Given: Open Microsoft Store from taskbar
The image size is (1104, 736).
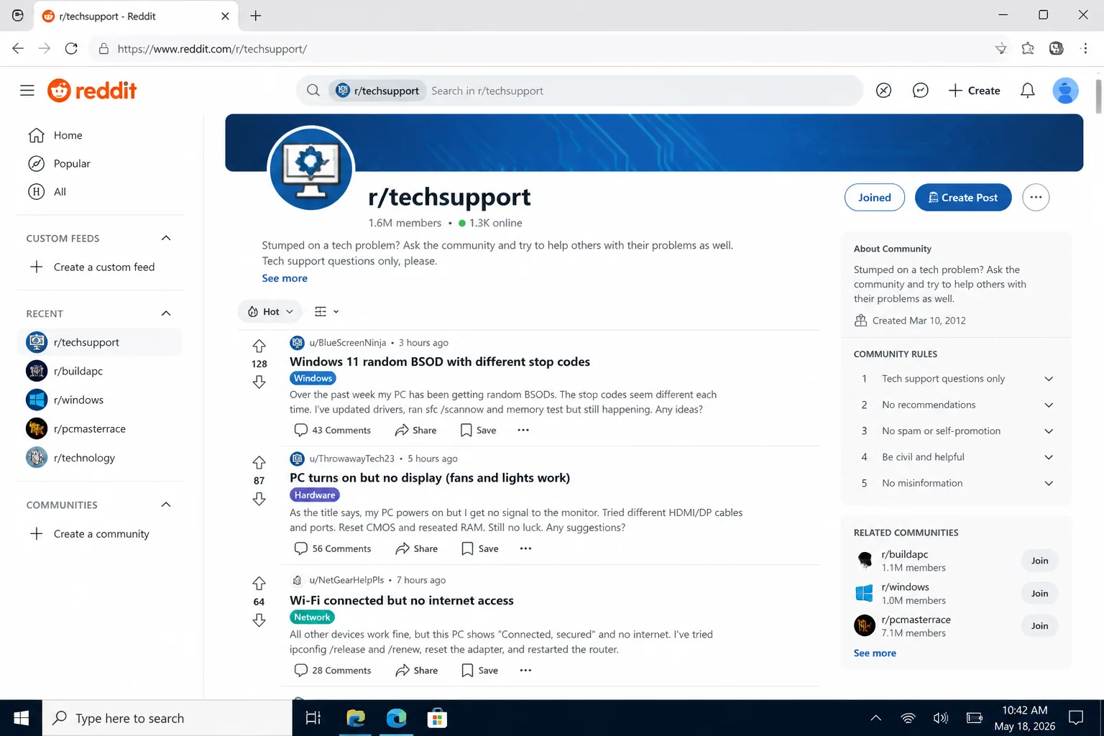Looking at the screenshot, I should pos(437,718).
